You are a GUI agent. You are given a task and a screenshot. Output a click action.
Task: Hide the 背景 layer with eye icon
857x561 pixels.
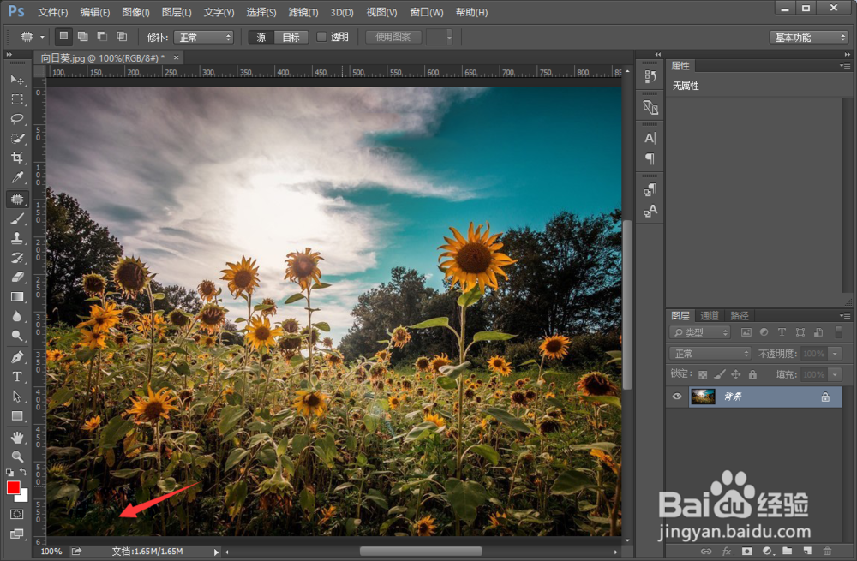[677, 397]
